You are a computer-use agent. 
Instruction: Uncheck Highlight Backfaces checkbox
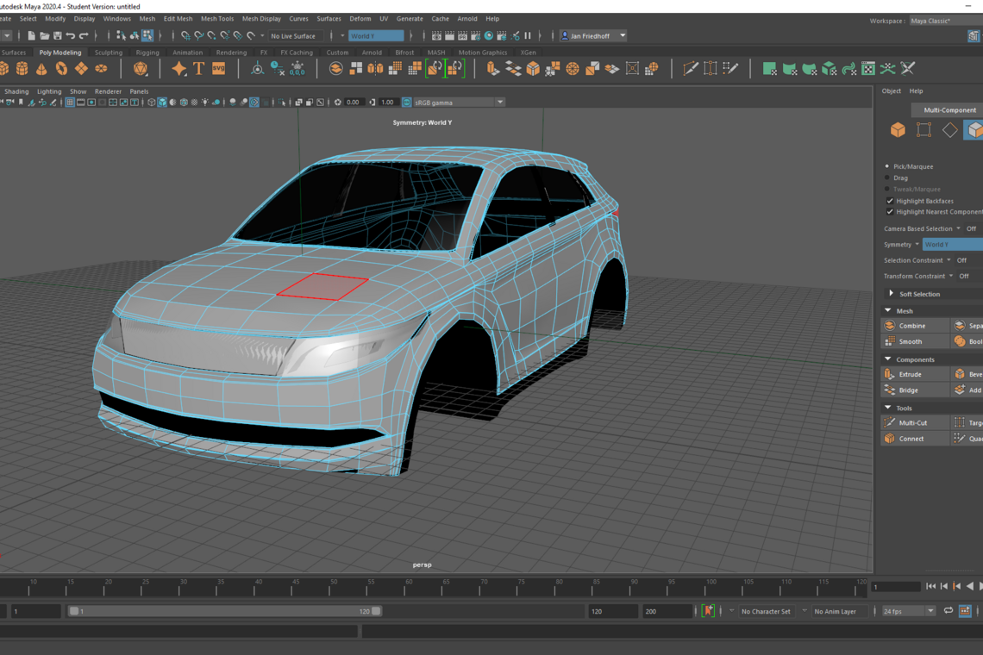(890, 201)
